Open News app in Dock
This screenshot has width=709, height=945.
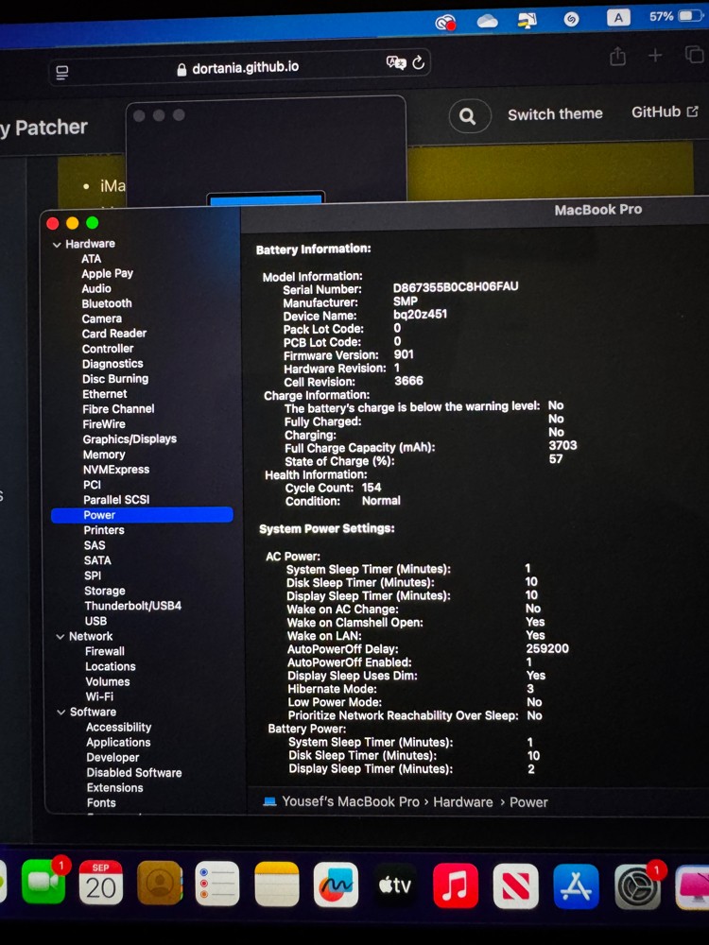(515, 886)
